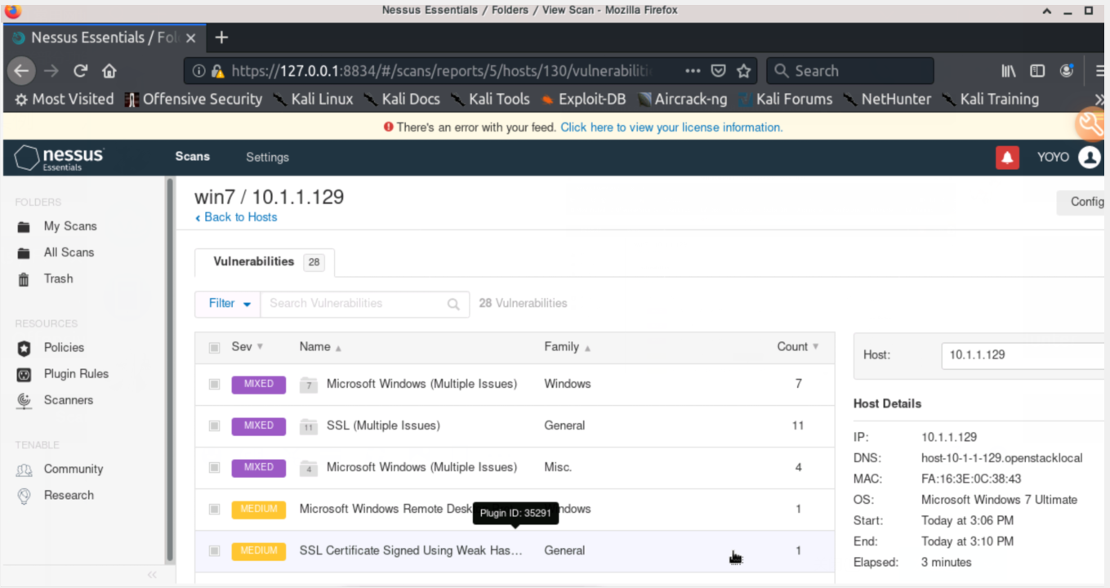Open the Kali Linux bookmark
This screenshot has width=1110, height=588.
(x=313, y=99)
